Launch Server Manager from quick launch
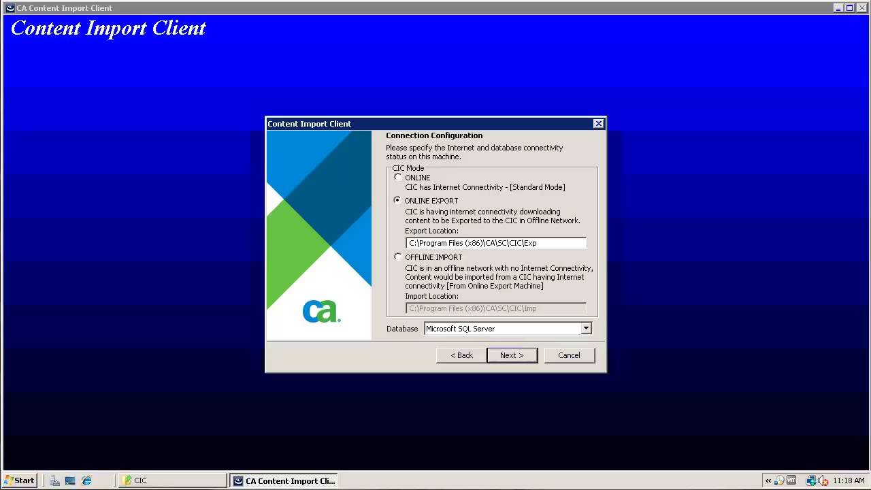871x490 pixels. (55, 480)
